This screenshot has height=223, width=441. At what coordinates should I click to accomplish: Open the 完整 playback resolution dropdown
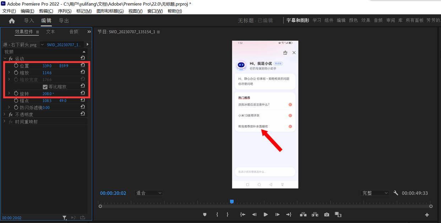point(374,193)
